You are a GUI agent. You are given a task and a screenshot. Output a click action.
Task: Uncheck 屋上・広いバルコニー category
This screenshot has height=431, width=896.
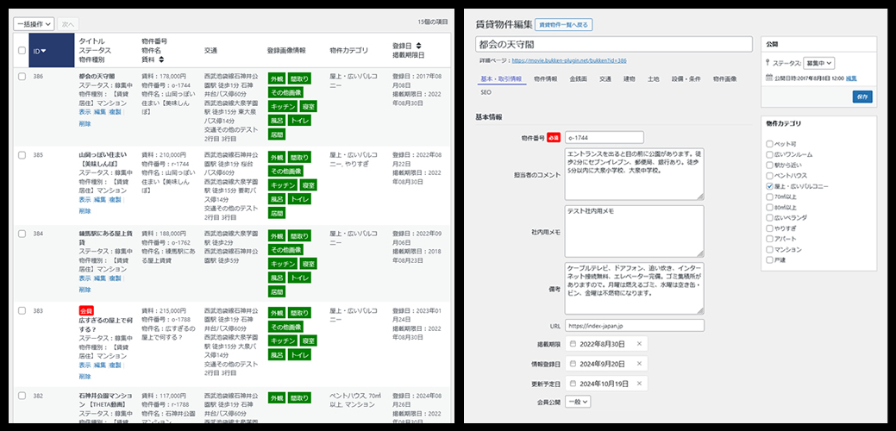pyautogui.click(x=769, y=185)
